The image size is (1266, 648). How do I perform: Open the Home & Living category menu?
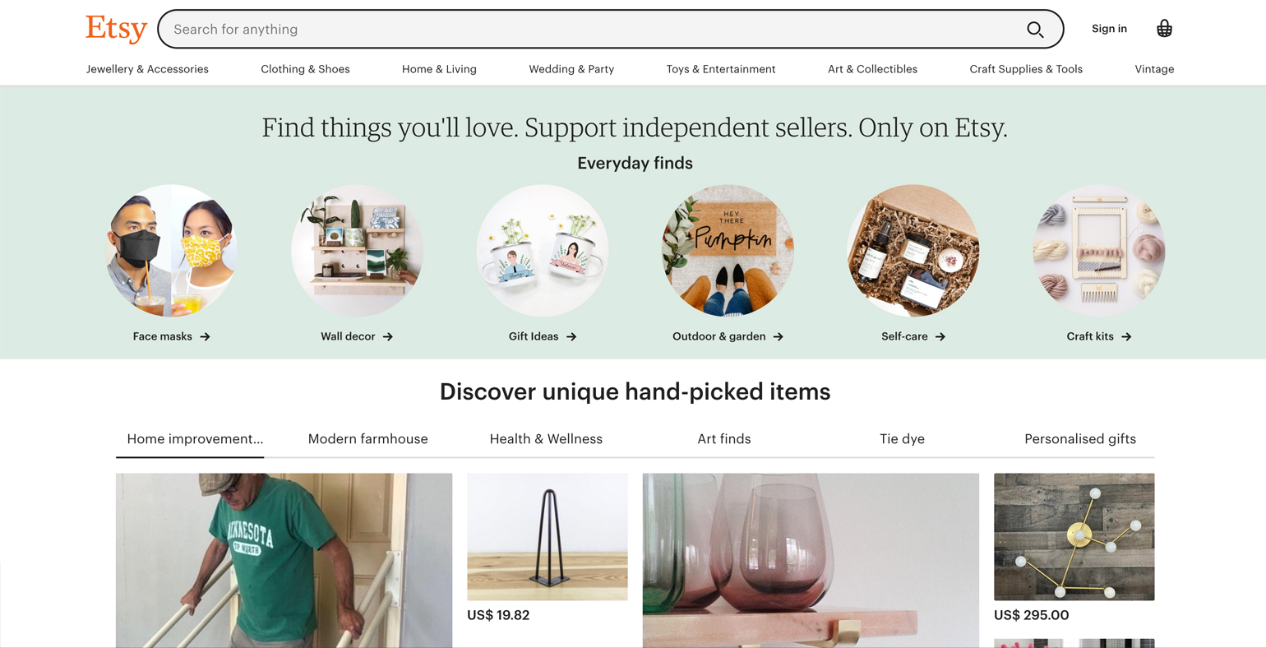coord(439,69)
